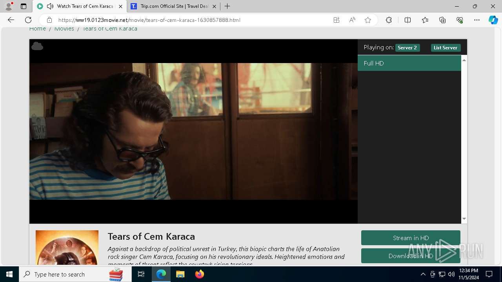Open the movie poster thumbnail
Screen dimensions: 502x282
point(67,248)
